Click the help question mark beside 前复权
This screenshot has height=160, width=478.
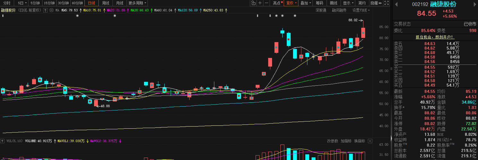click(x=45, y=10)
